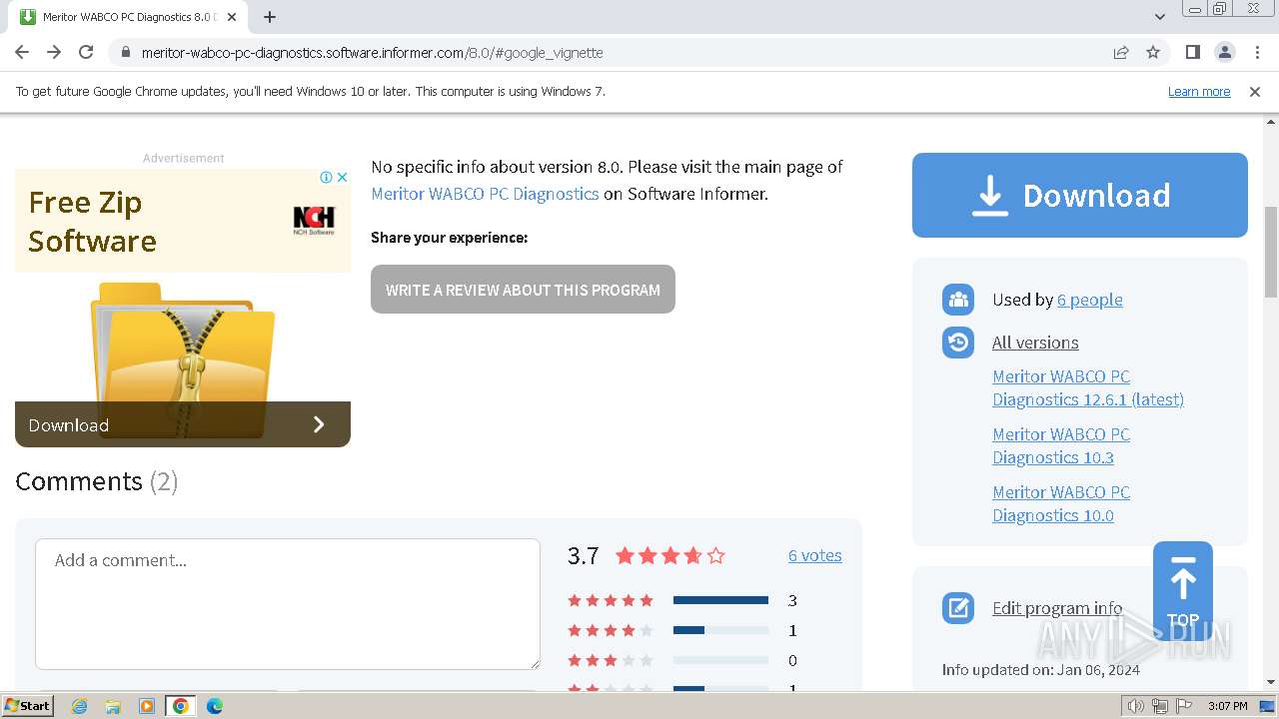The image size is (1279, 719).
Task: Click the volume speaker tray icon
Action: point(1135,706)
